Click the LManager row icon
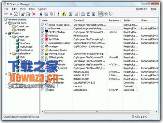Image resolution: width=163 pixels, height=123 pixels. [46, 46]
